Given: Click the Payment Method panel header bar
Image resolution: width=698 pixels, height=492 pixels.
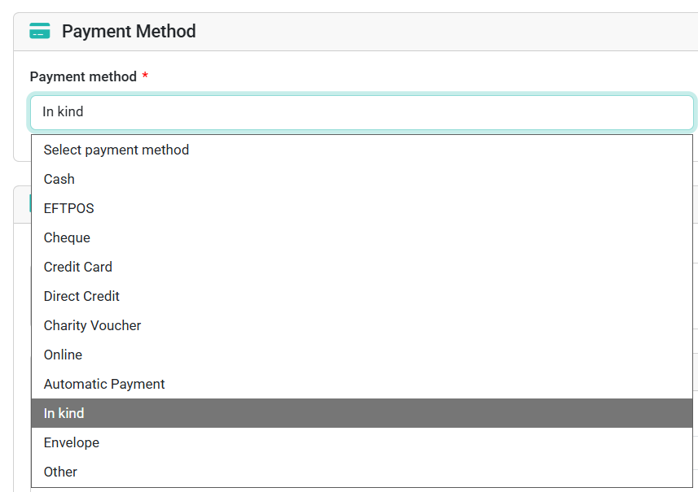Looking at the screenshot, I should click(356, 32).
